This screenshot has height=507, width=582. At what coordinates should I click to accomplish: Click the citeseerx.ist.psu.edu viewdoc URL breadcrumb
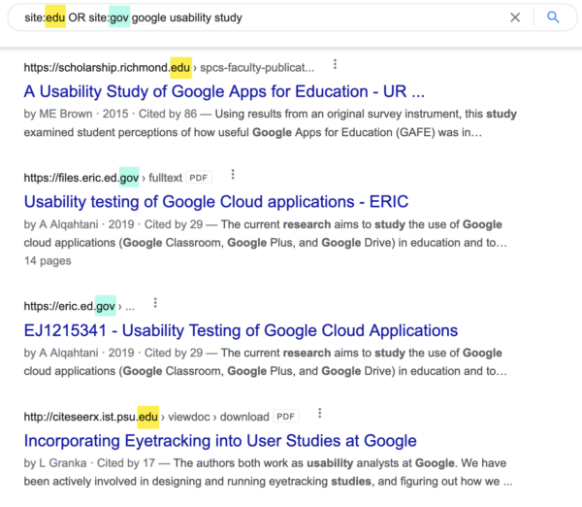(146, 417)
